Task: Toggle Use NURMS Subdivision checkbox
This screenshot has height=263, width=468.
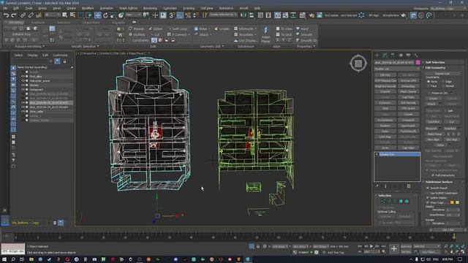Action: (428, 193)
